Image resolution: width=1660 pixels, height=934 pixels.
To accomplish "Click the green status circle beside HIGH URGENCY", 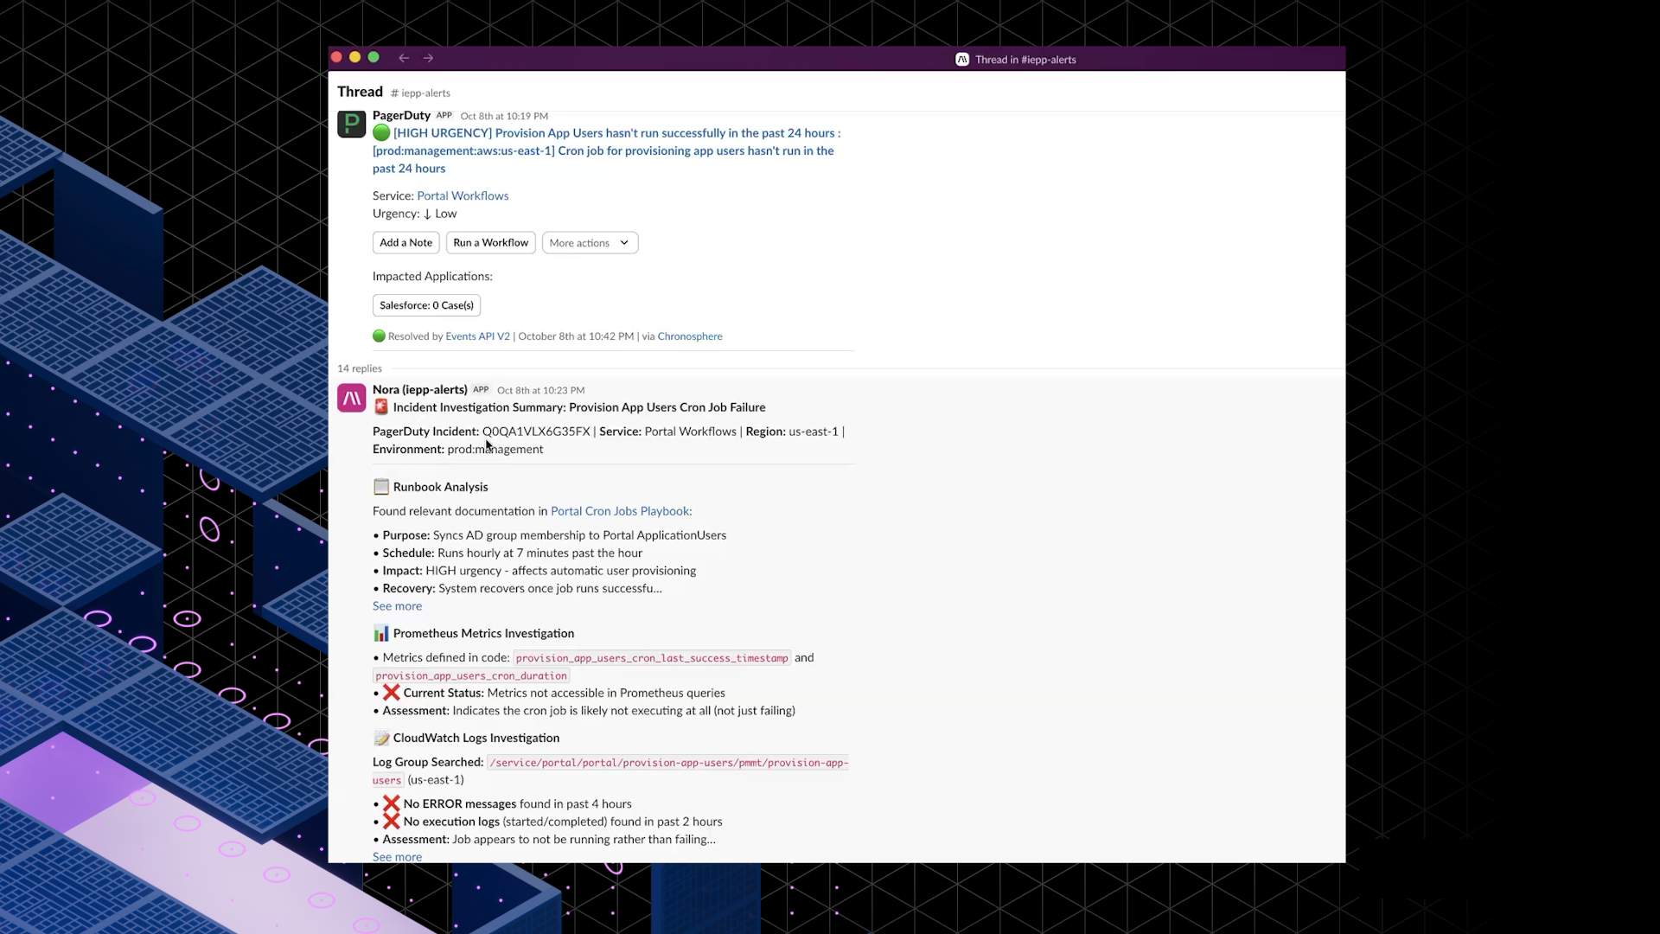I will click(x=381, y=133).
